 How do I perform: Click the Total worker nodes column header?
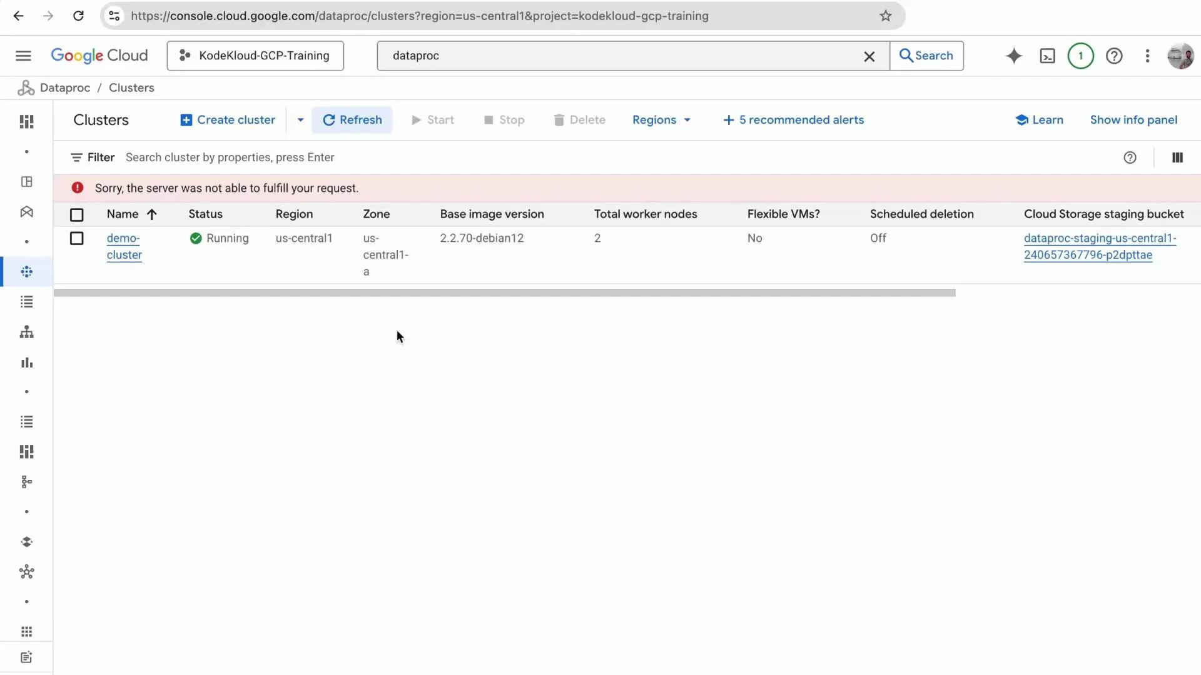[646, 214]
